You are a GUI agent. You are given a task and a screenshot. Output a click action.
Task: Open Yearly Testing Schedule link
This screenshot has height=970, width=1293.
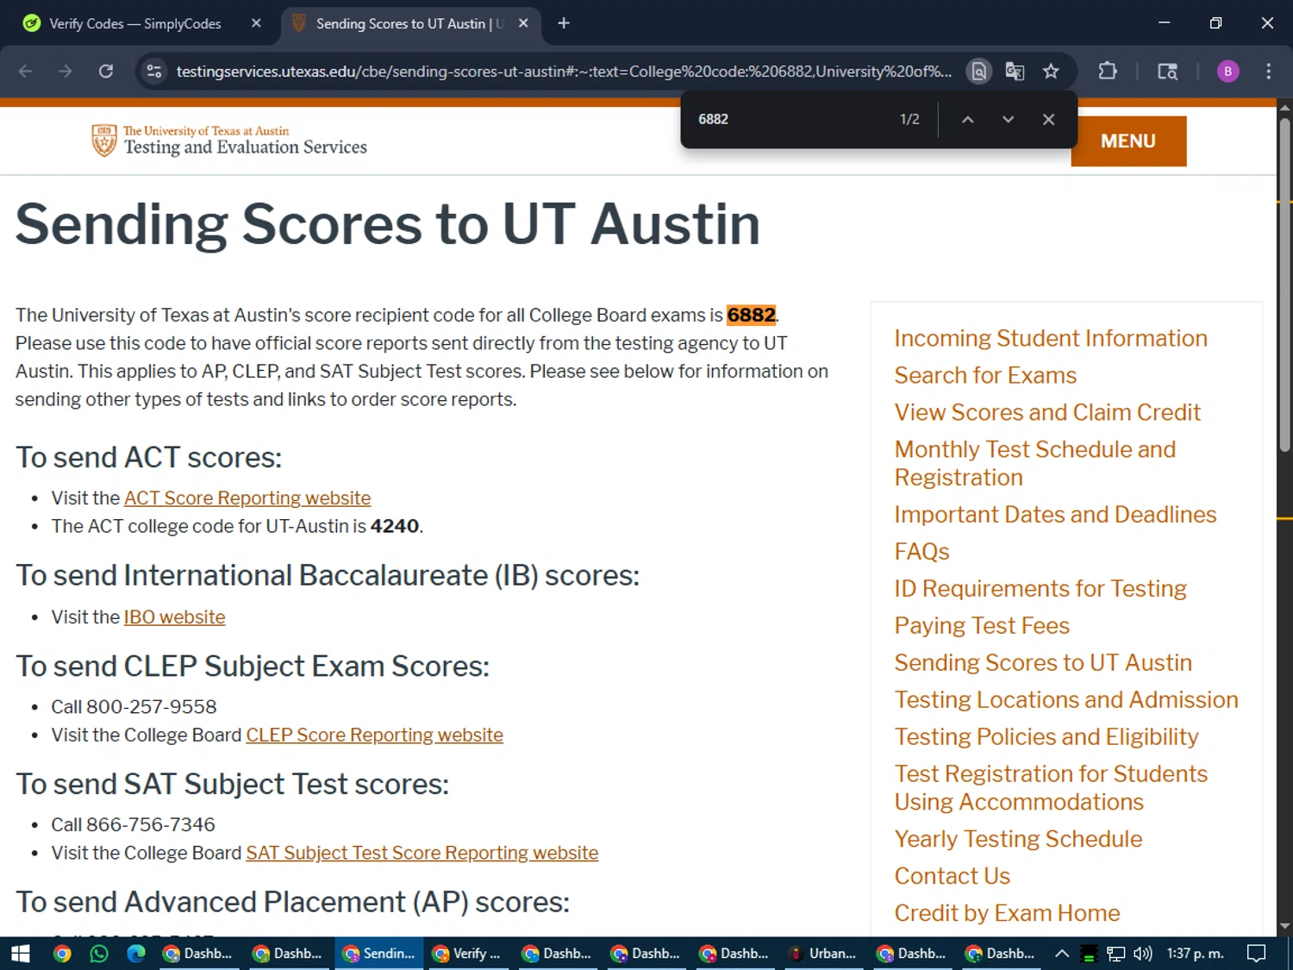[1018, 839]
